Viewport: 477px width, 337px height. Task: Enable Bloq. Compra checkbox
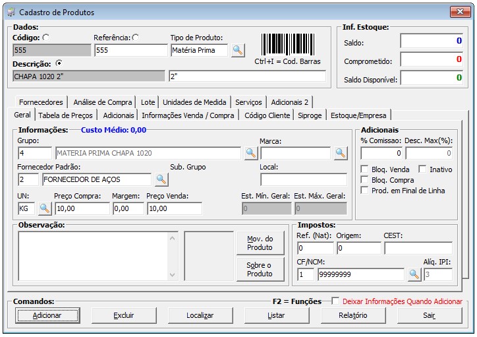coord(364,179)
